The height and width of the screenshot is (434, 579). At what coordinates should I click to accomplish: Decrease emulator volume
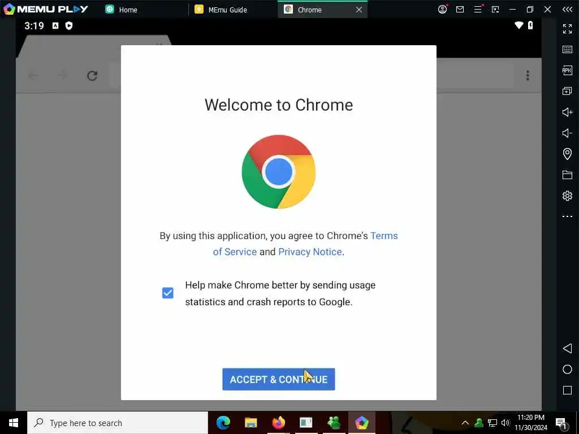tap(567, 133)
